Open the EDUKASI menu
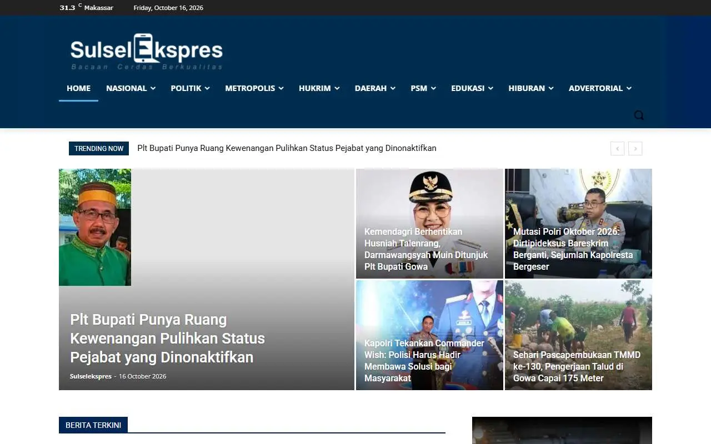Viewport: 711px width, 444px height. pos(472,88)
